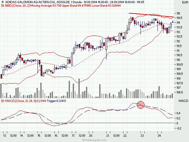The height and width of the screenshot is (142, 189).
Task: Click the 111,5 price axis label
Action: (x=179, y=46)
